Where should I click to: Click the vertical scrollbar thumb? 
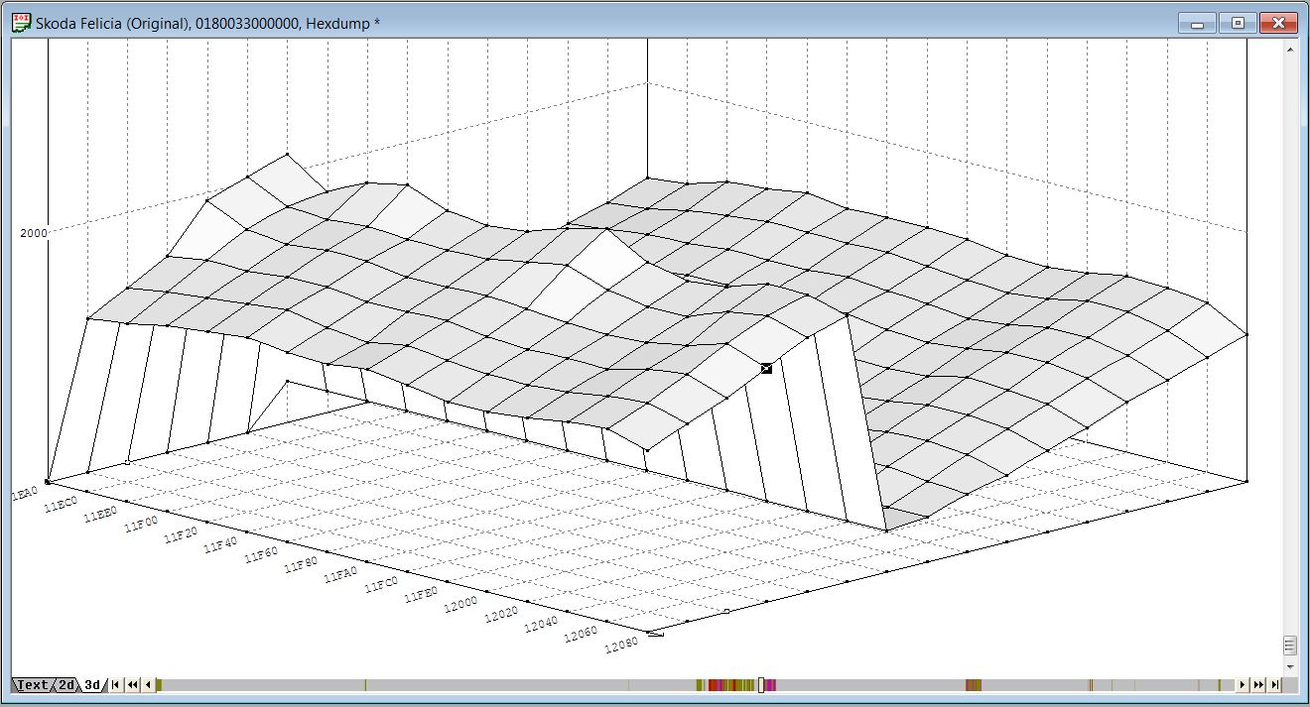click(1289, 646)
